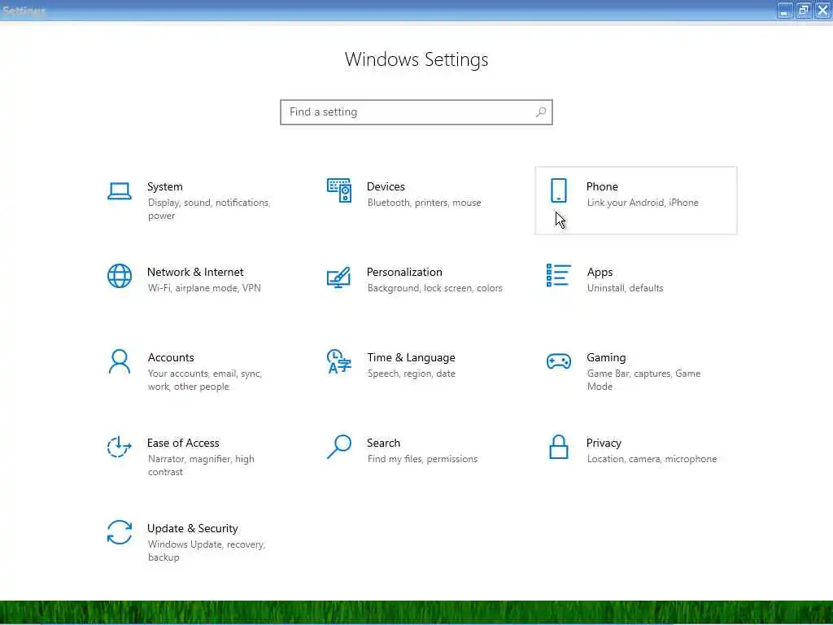The width and height of the screenshot is (833, 625).
Task: Open Phone settings label
Action: [x=602, y=186]
